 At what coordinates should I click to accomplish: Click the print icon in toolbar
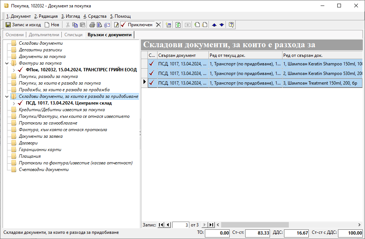[x=92, y=25]
